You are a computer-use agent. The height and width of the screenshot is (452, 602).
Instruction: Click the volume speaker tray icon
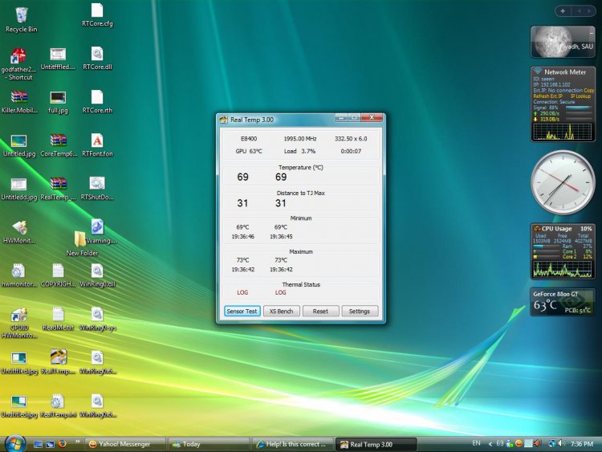(562, 443)
